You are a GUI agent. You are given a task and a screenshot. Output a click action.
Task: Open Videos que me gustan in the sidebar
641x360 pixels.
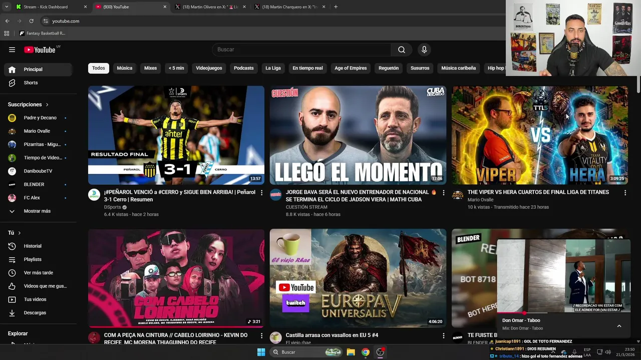tap(38, 286)
